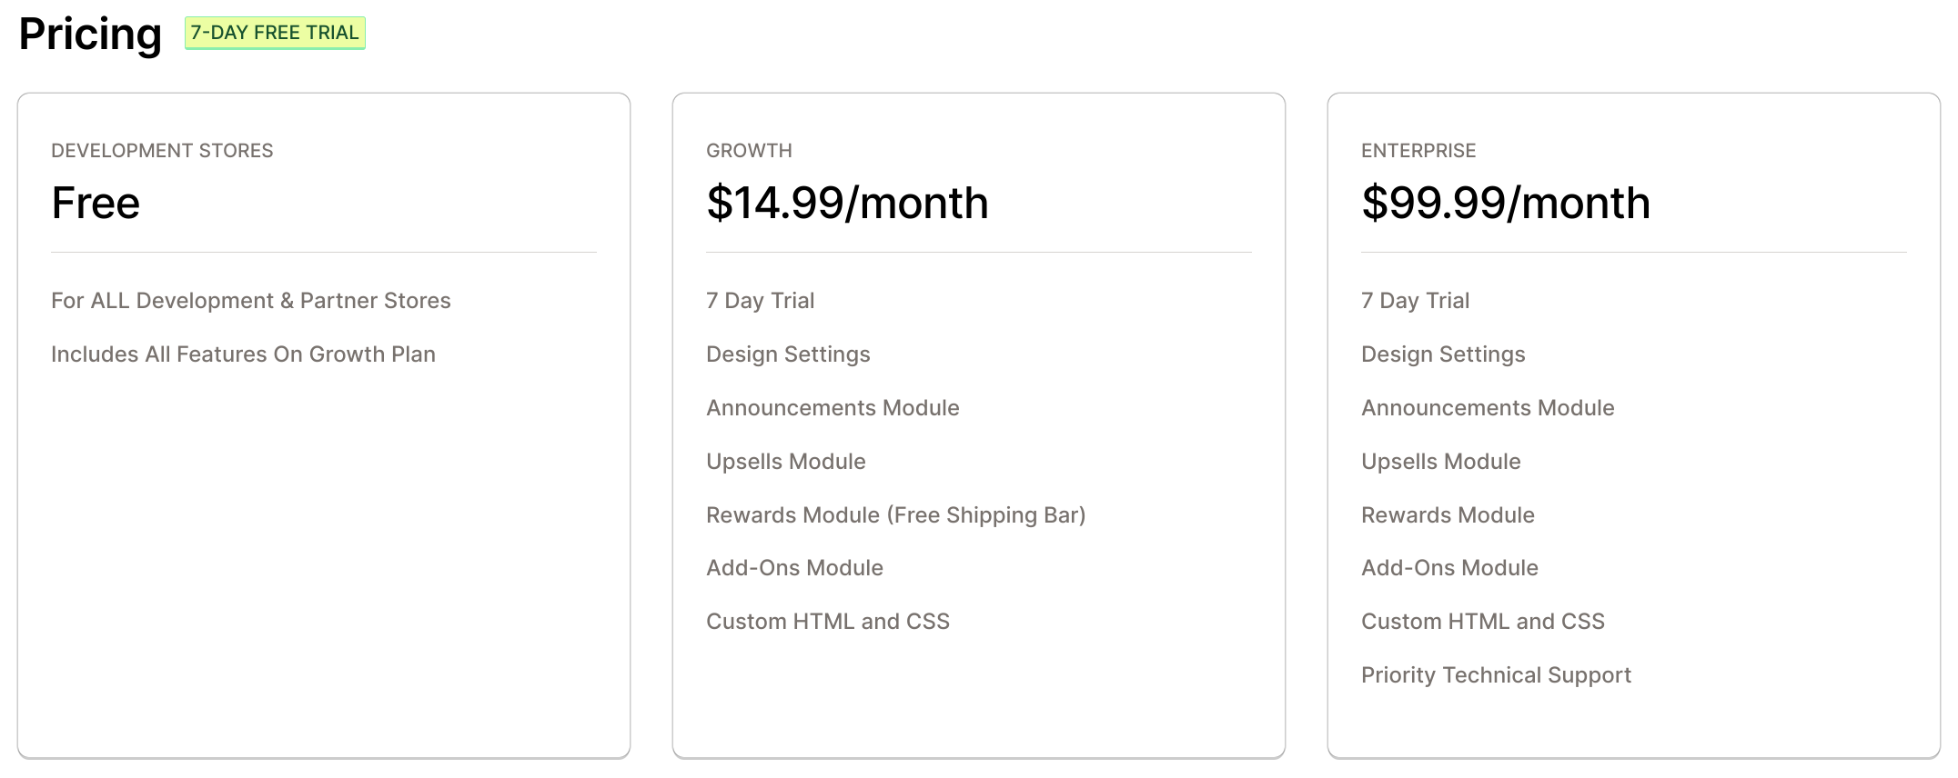Click the 7-DAY FREE TRIAL badge
Screen dimensions: 1958x778
click(274, 33)
